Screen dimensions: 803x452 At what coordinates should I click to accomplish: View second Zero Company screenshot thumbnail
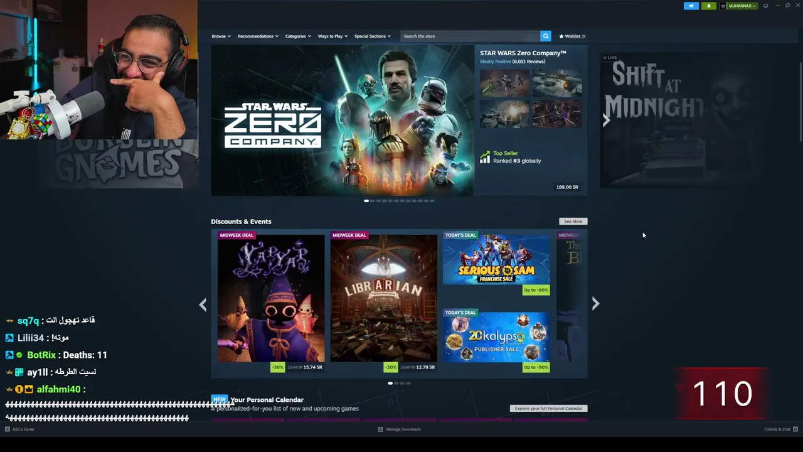pos(557,83)
